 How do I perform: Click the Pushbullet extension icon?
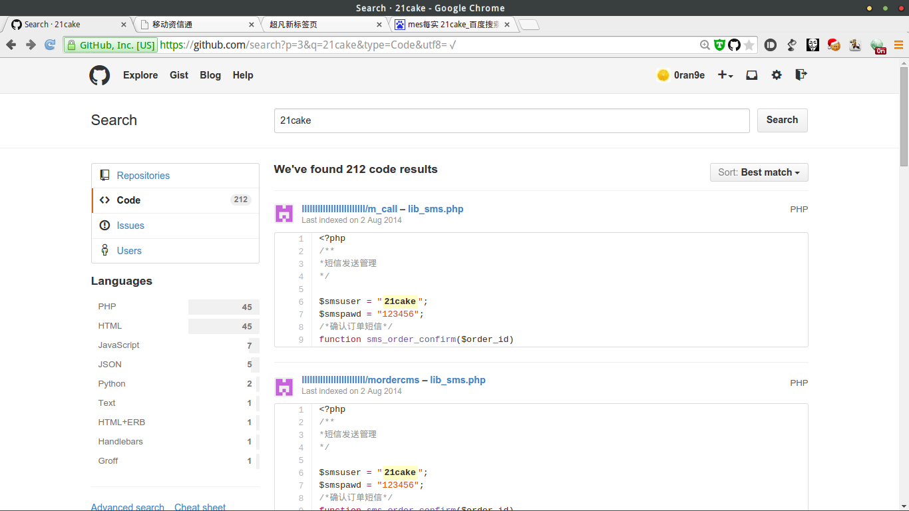click(x=771, y=45)
